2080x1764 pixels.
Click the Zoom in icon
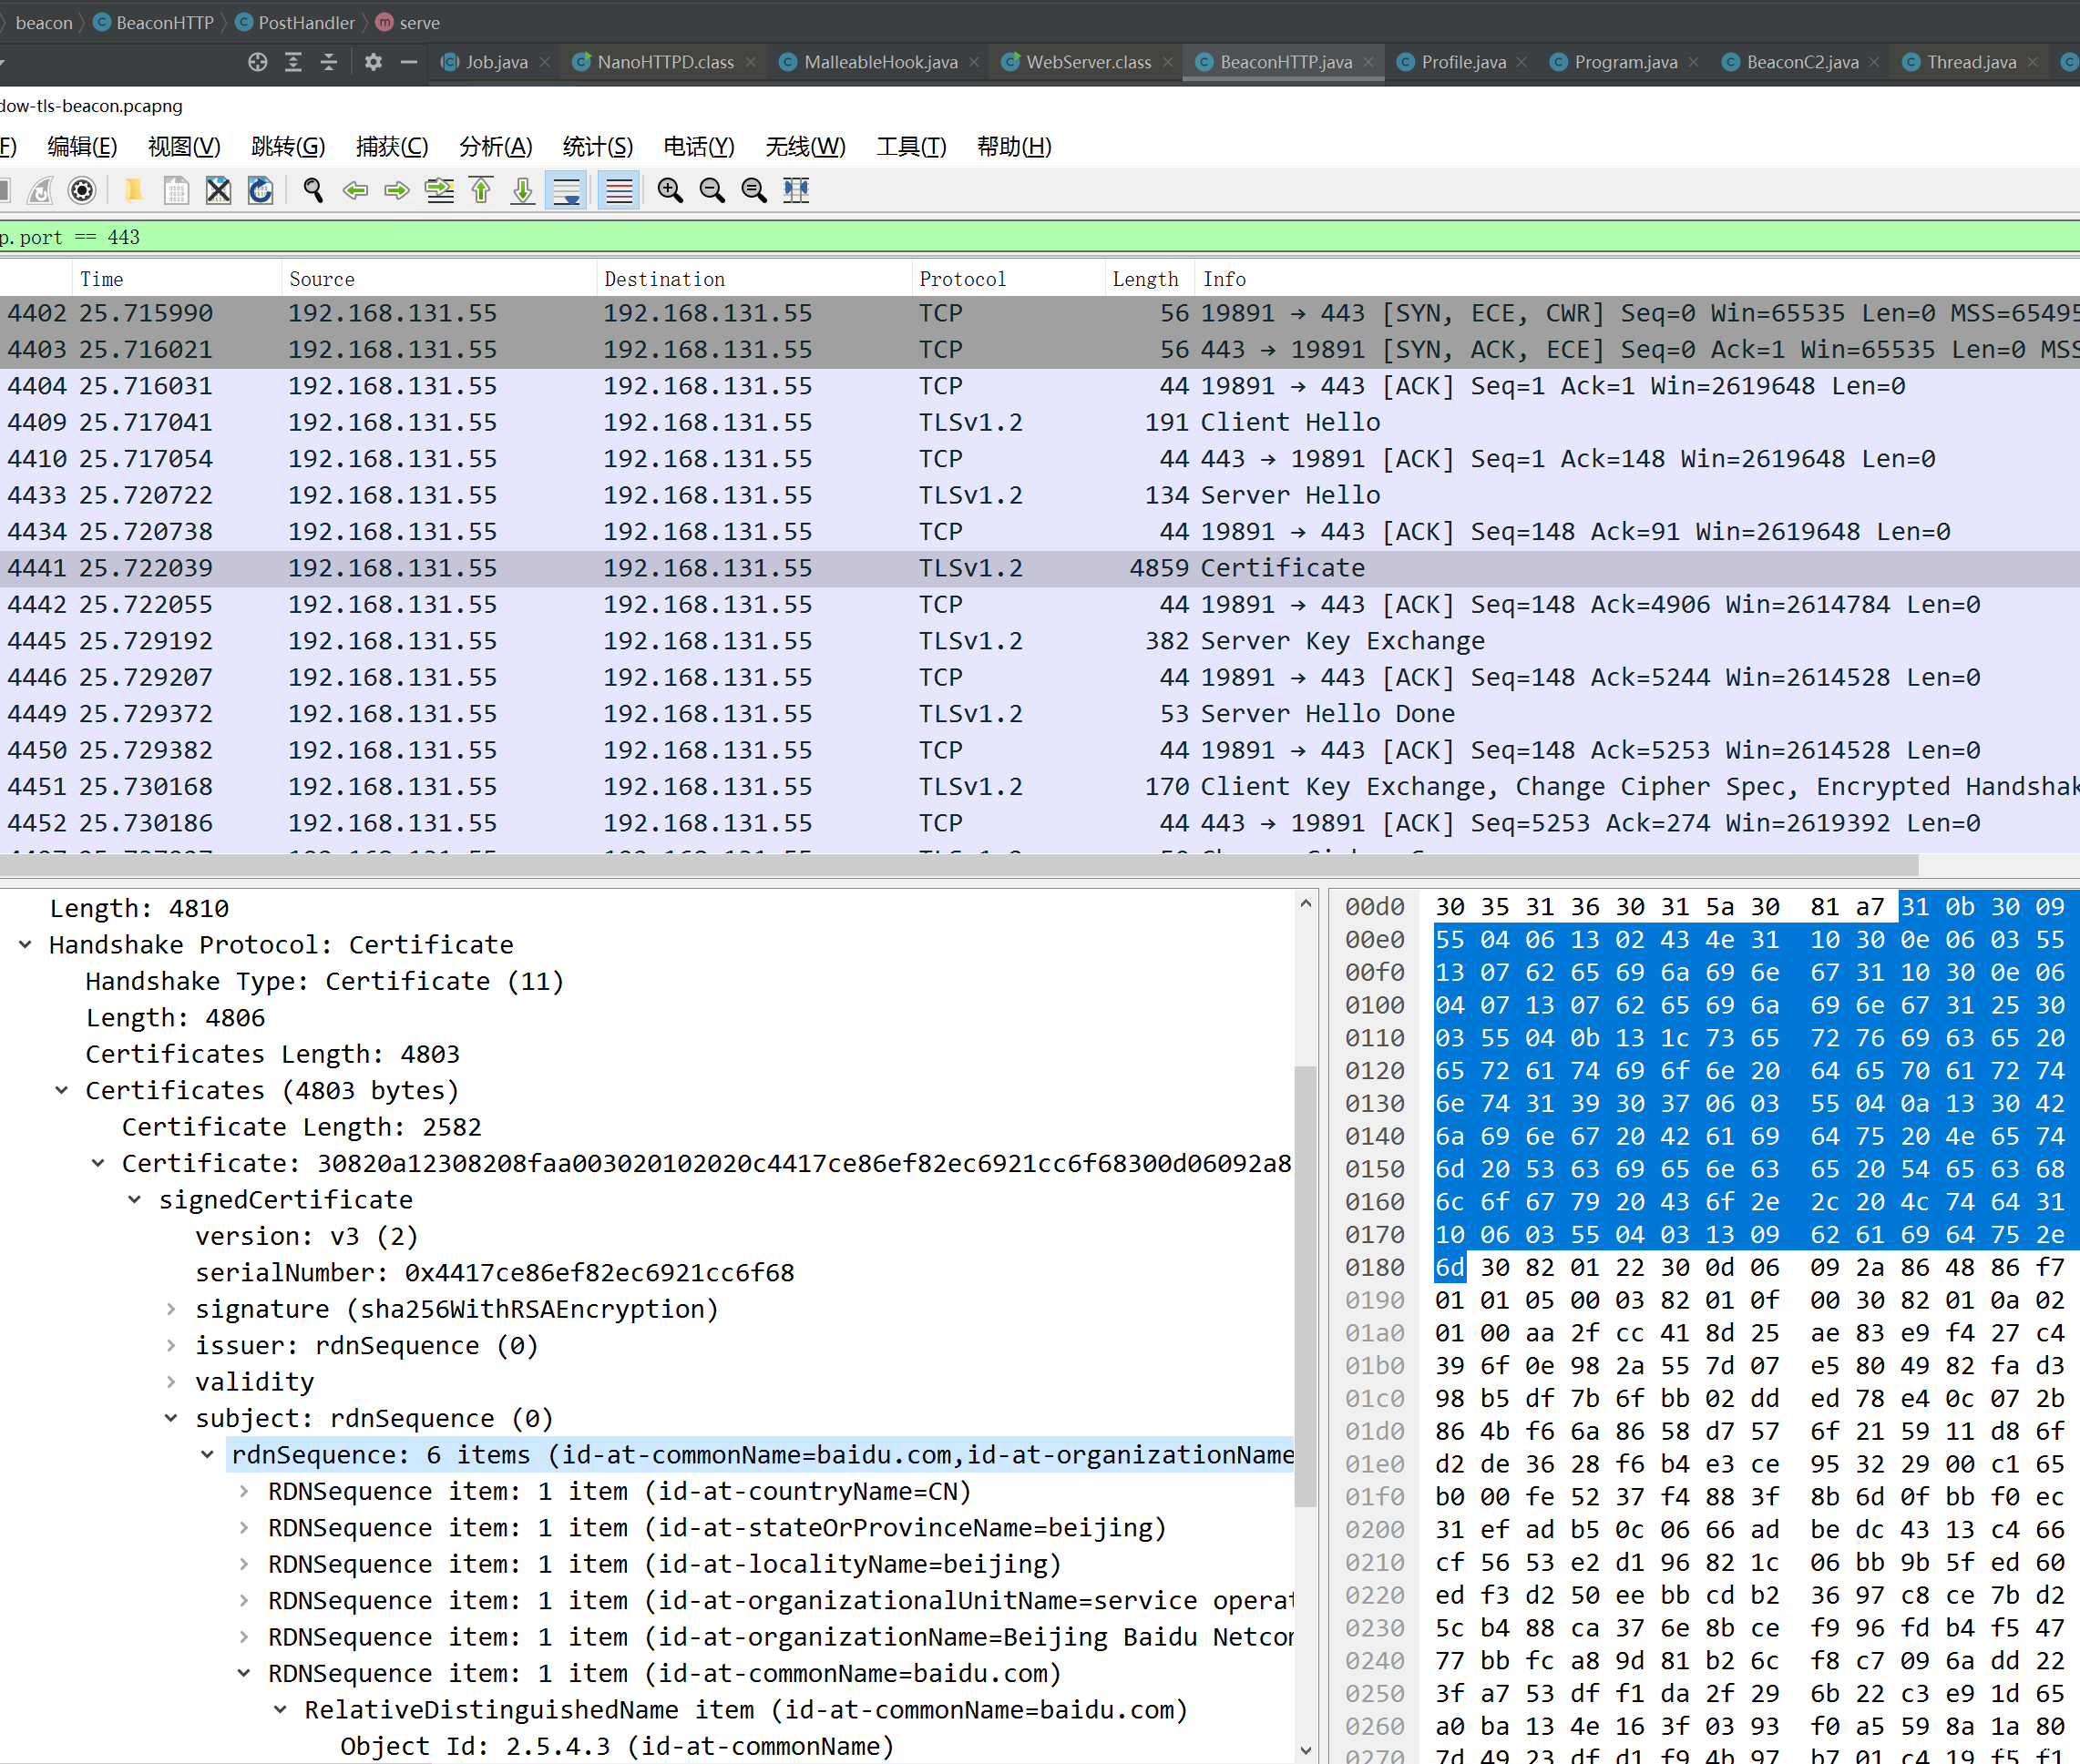671,190
